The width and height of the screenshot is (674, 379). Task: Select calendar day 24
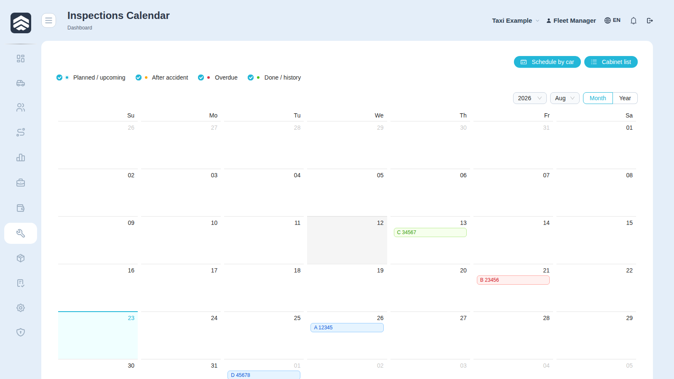click(181, 336)
